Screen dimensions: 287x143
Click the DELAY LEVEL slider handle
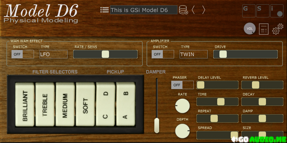(x=201, y=85)
